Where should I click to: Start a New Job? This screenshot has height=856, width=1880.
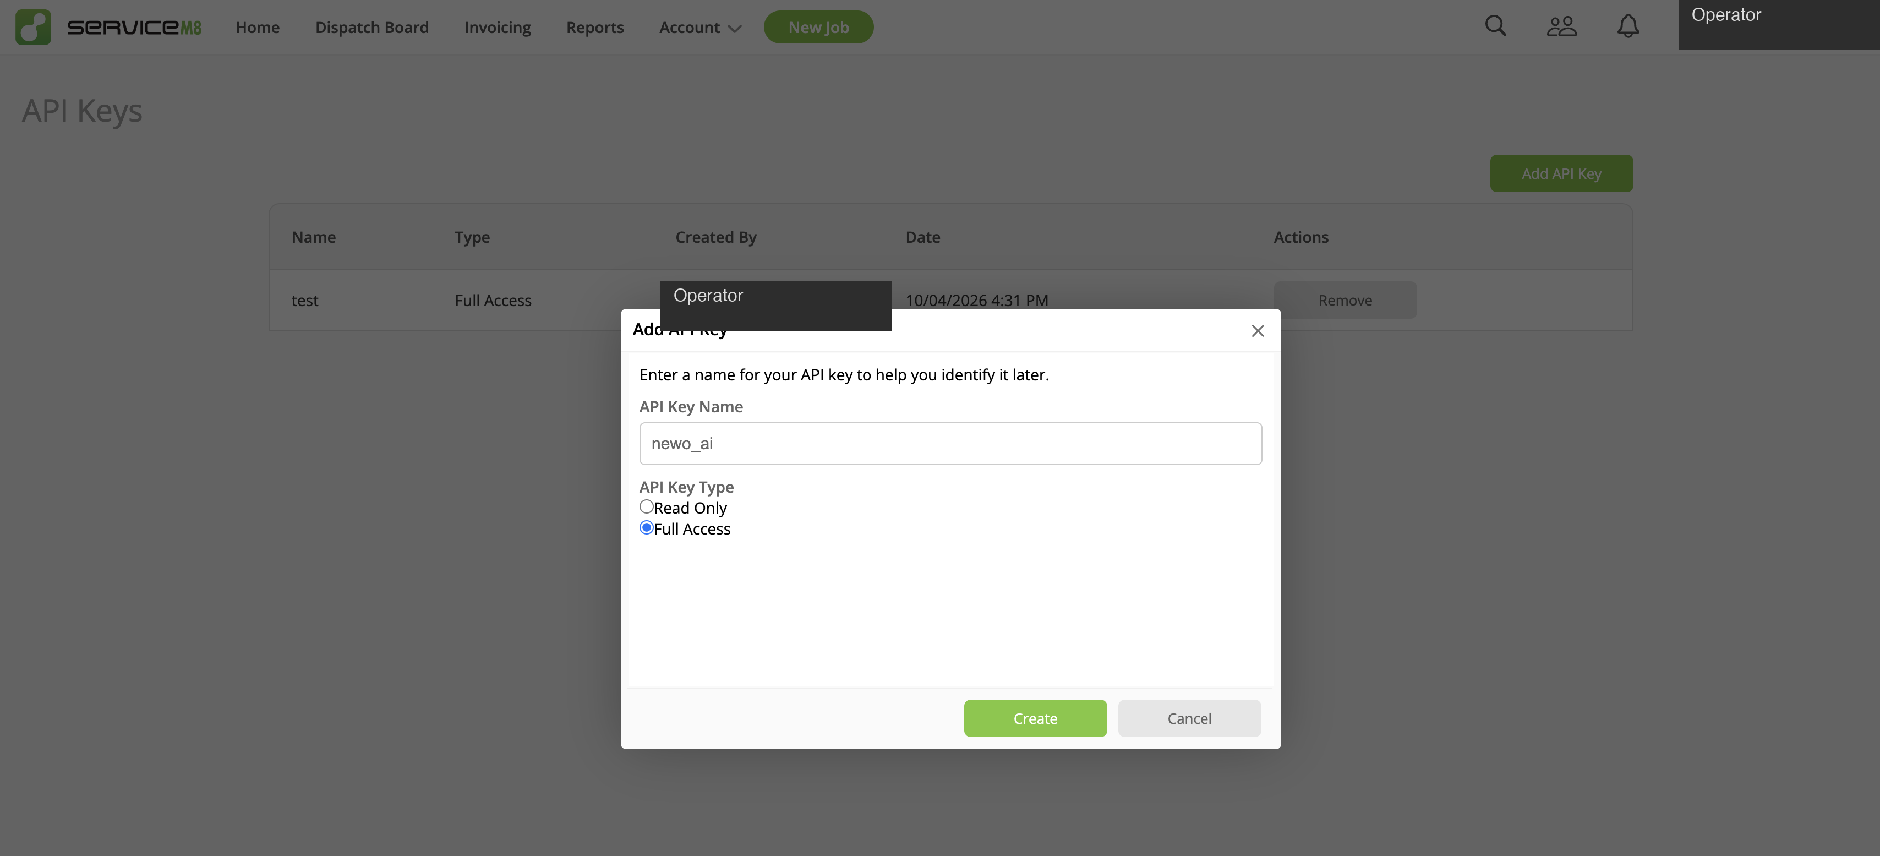pyautogui.click(x=818, y=27)
